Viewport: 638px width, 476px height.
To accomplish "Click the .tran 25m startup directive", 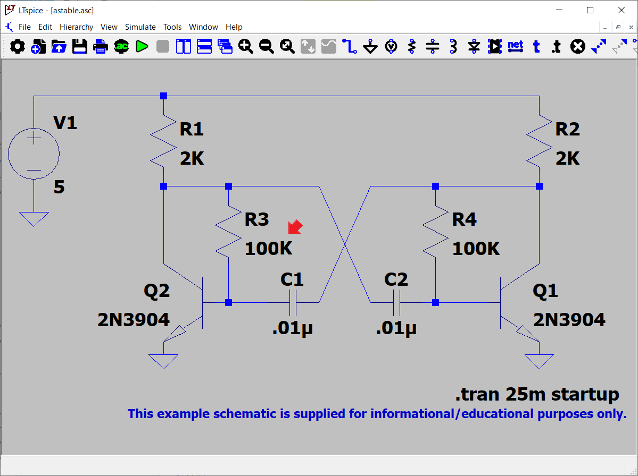I will click(537, 395).
